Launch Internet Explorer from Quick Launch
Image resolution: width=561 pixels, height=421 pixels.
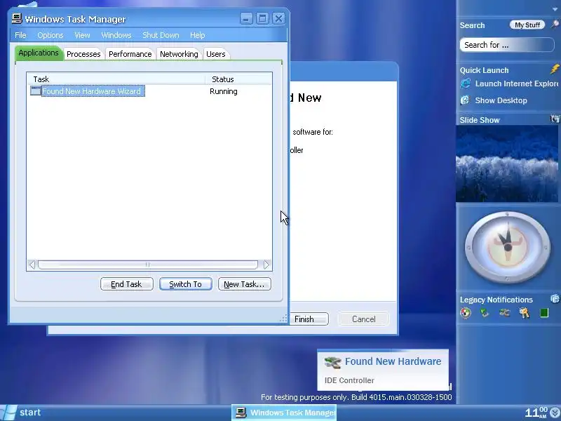(x=516, y=83)
